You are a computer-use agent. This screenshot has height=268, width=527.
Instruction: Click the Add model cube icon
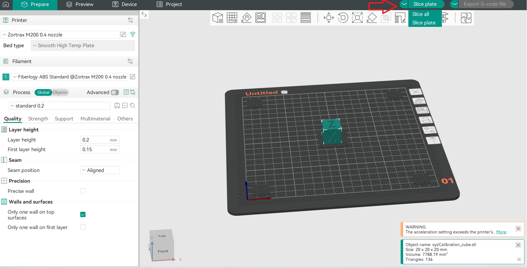pyautogui.click(x=218, y=18)
